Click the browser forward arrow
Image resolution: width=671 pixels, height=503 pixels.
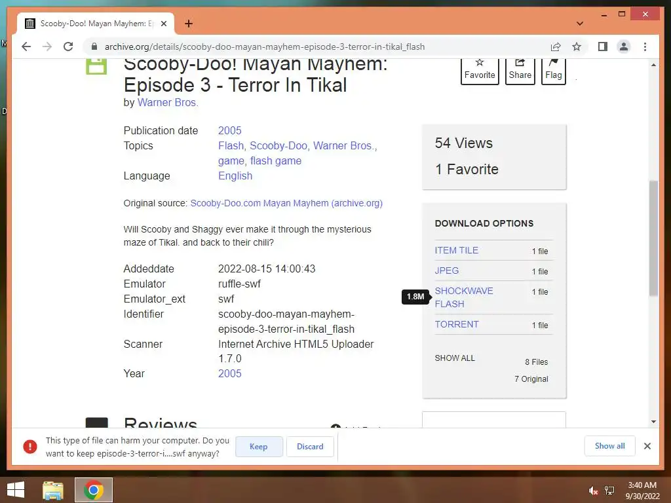click(47, 47)
